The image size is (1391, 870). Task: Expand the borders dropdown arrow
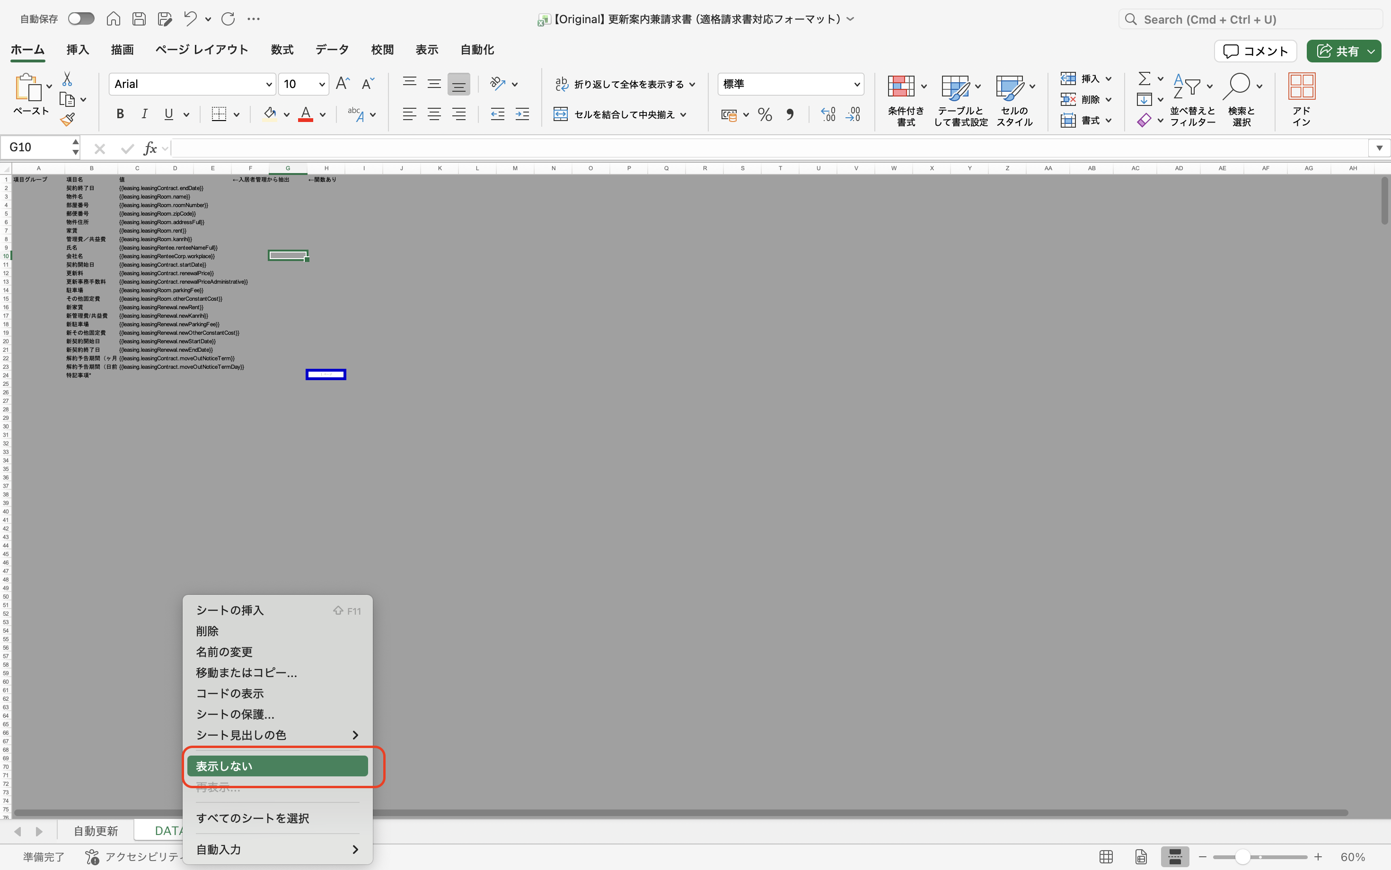(237, 114)
